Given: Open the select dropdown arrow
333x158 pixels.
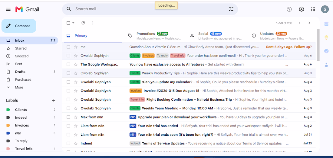Looking at the screenshot, I should pos(73,23).
